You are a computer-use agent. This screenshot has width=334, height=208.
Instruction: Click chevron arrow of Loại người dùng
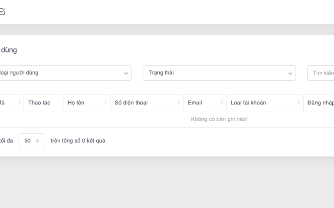coord(126,73)
